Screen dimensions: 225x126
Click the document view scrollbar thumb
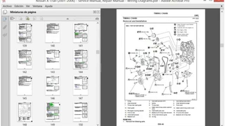coord(222,45)
